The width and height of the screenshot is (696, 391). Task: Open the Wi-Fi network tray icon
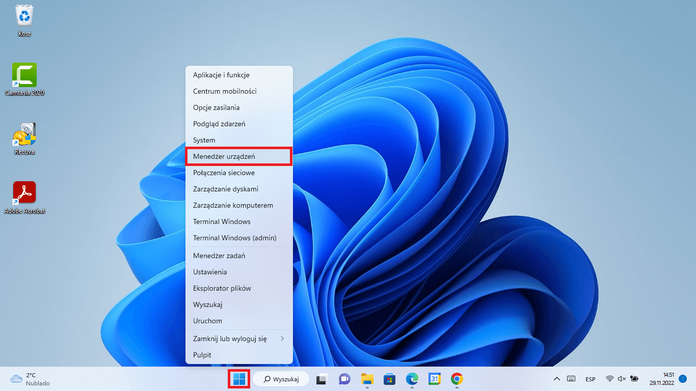point(609,379)
